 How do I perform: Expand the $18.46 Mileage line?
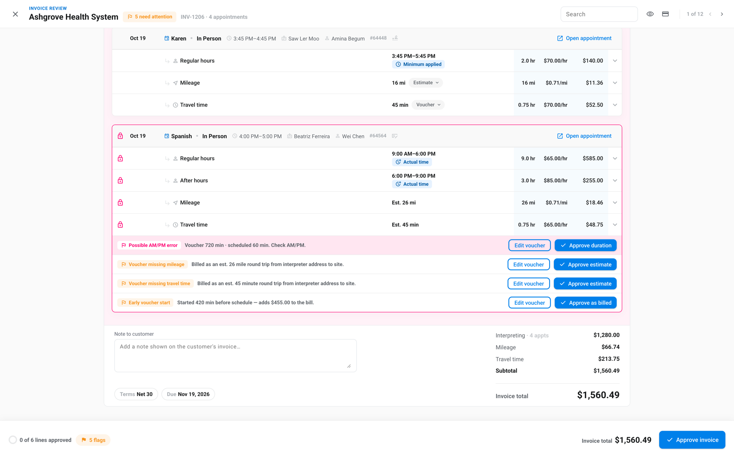pos(615,203)
